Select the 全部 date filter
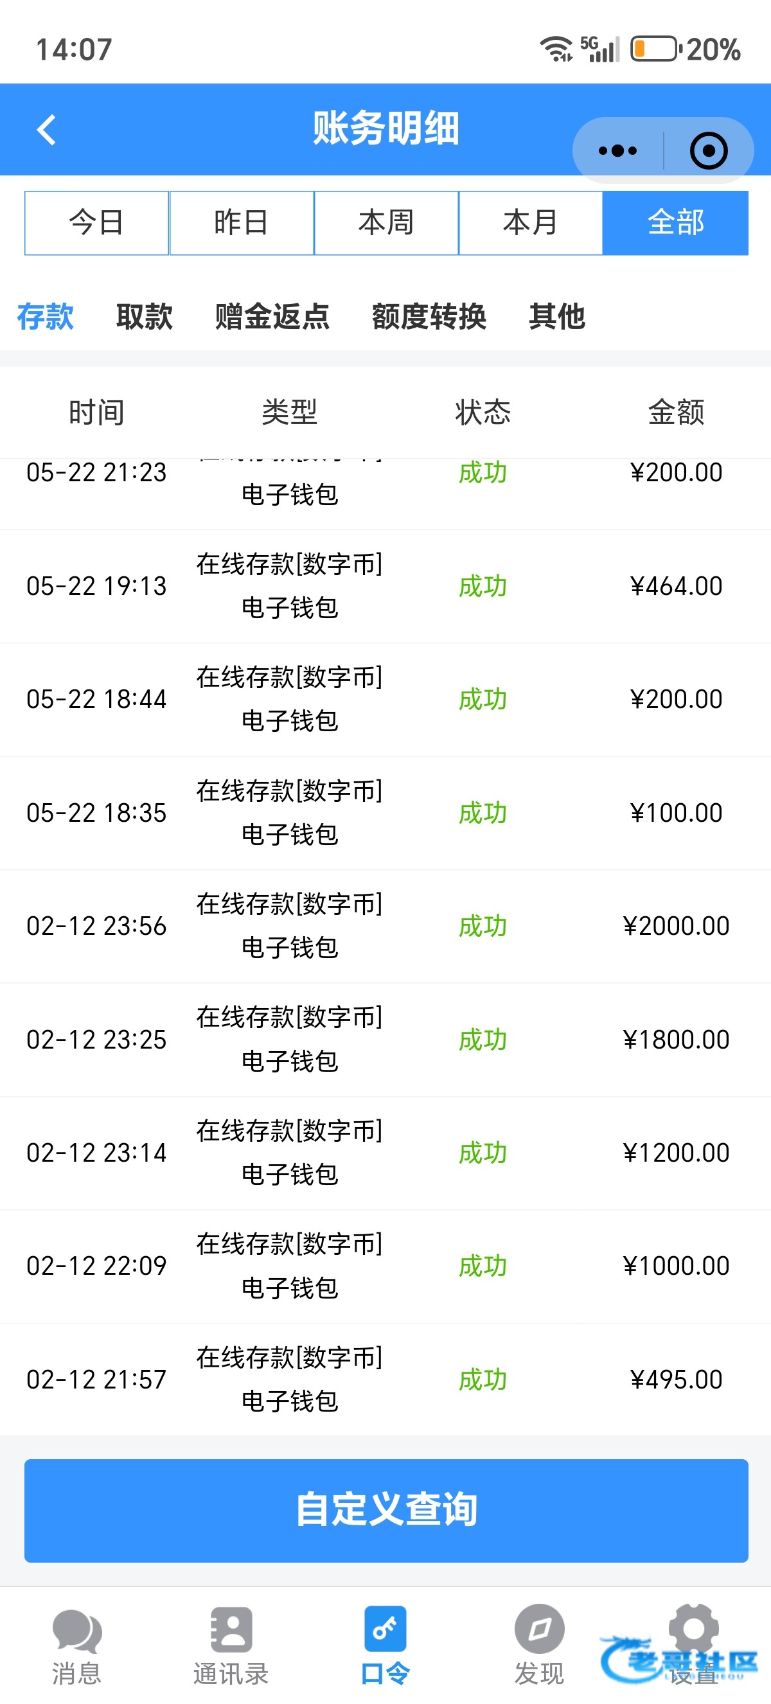 click(675, 223)
